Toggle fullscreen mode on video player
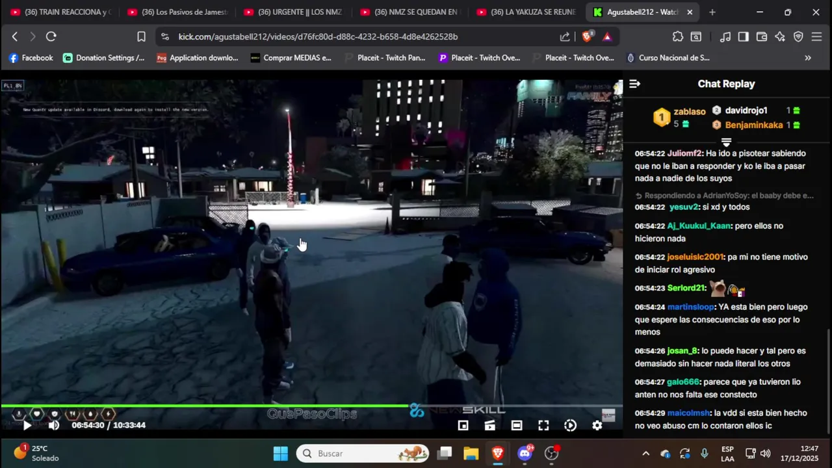The height and width of the screenshot is (468, 832). (x=543, y=426)
